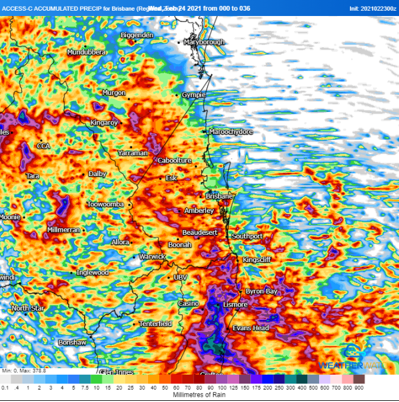The width and height of the screenshot is (399, 402).
Task: Click the Southport coastal label
Action: coord(247,237)
